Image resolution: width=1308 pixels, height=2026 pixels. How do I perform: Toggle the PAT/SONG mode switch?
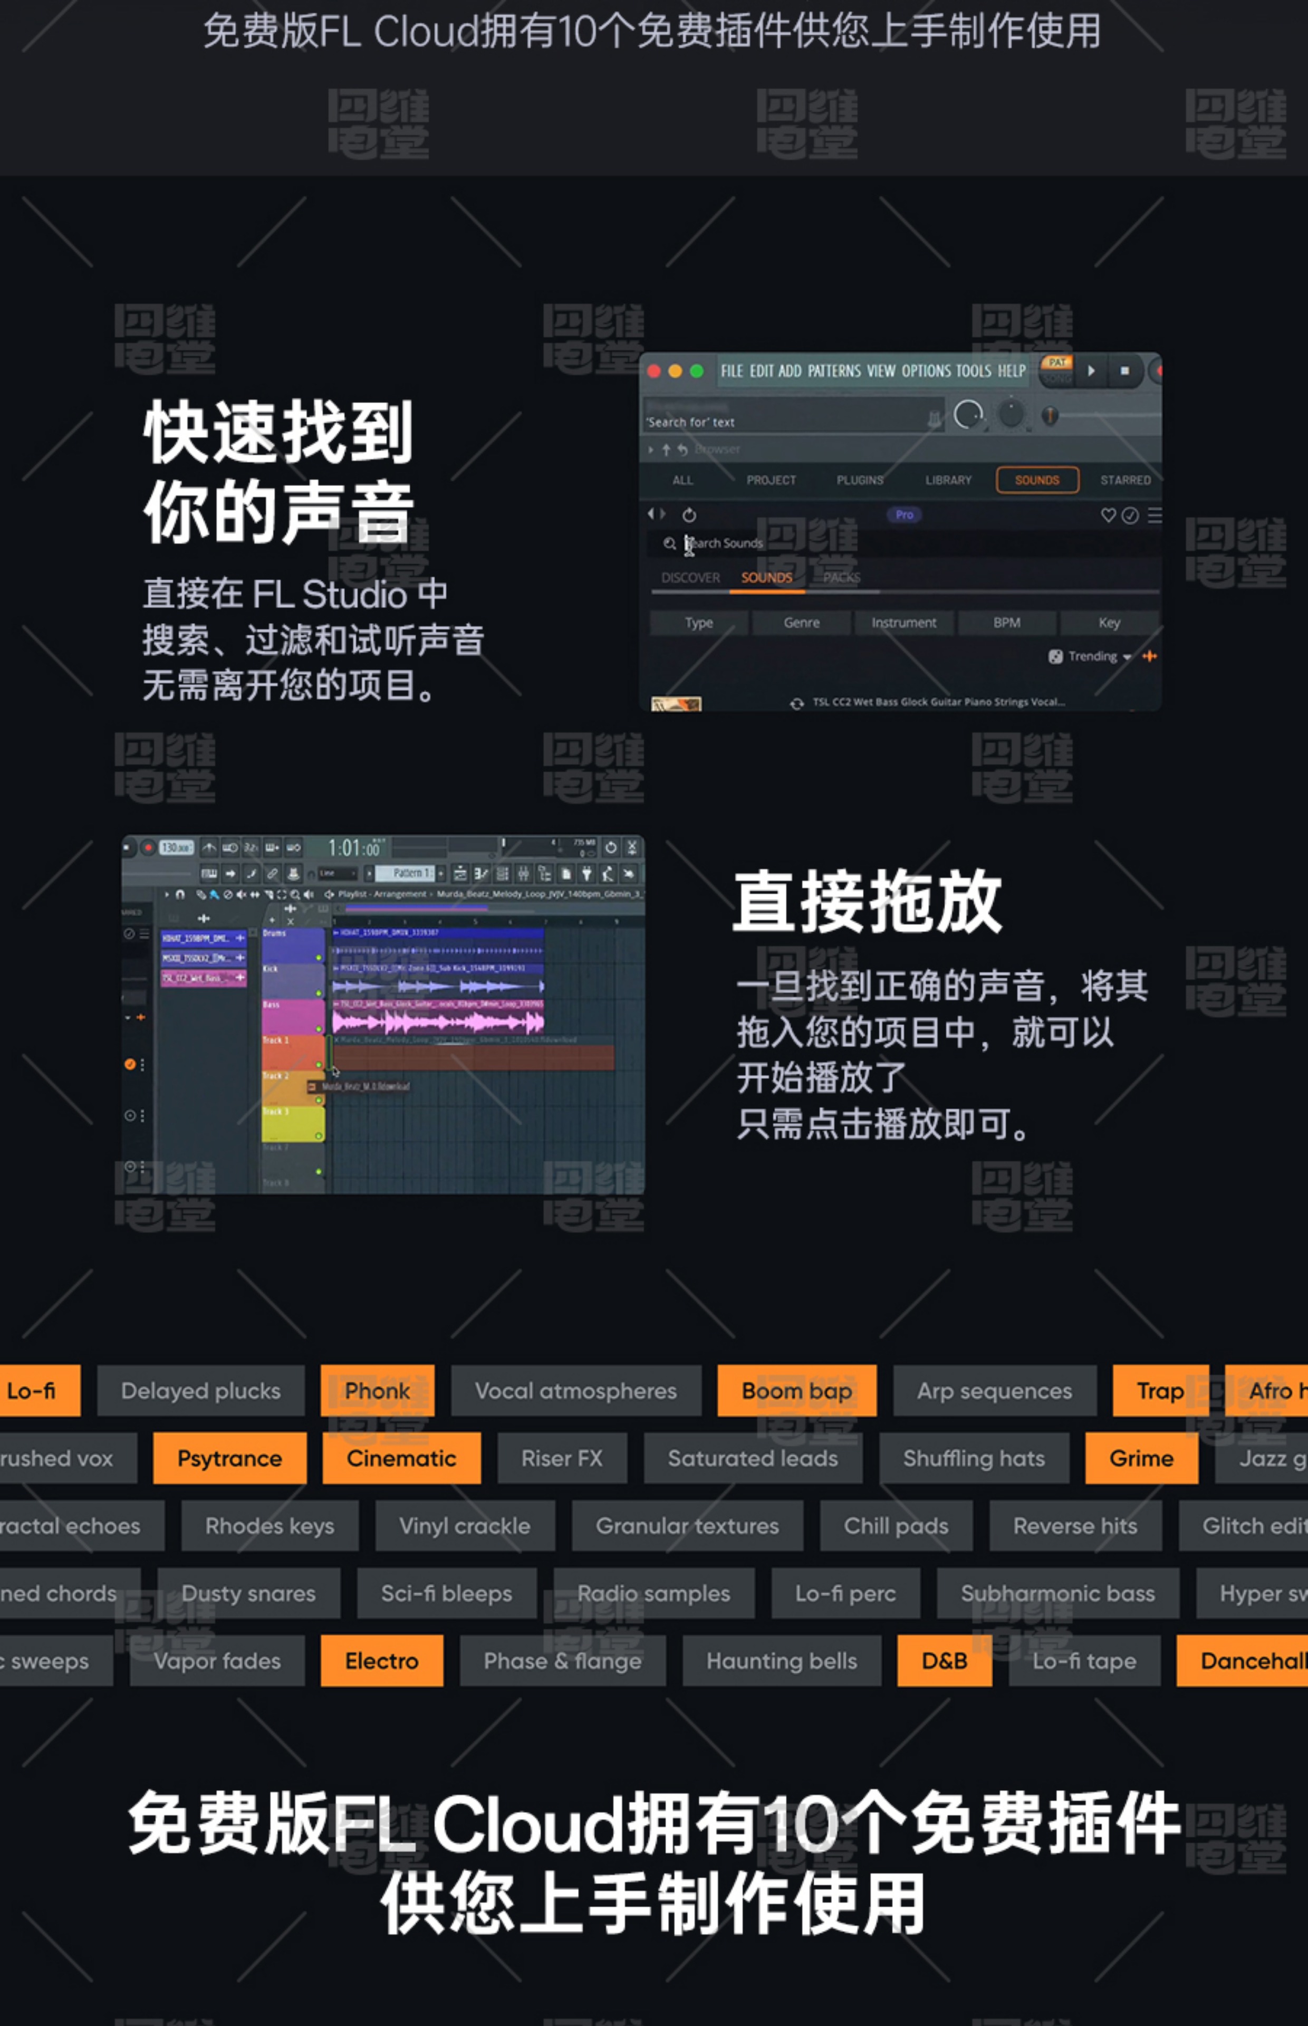[x=1056, y=370]
